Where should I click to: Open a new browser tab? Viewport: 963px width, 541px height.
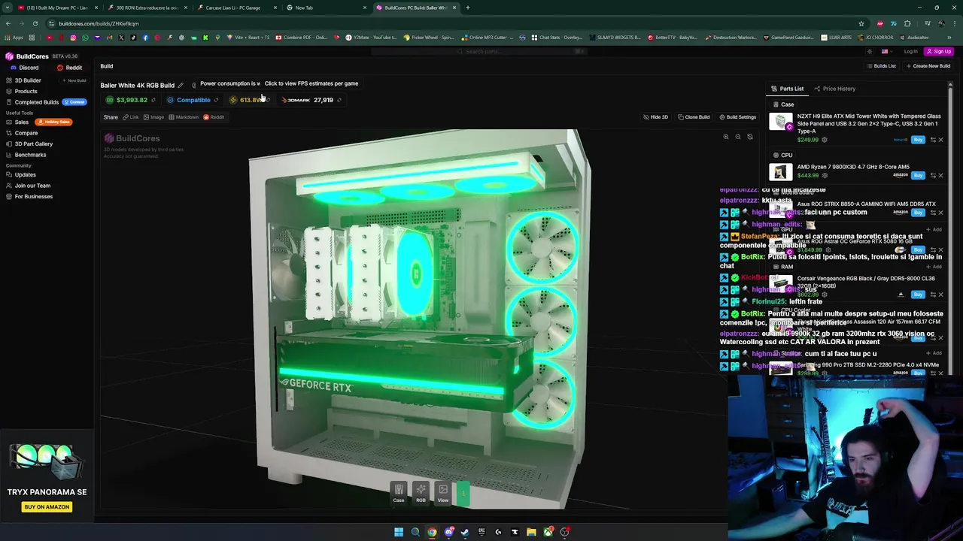[x=467, y=8]
